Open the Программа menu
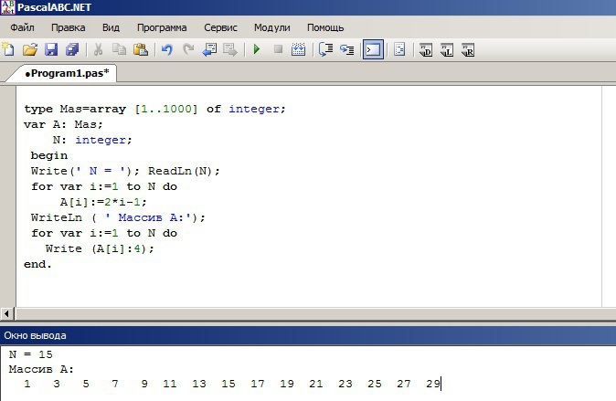The width and height of the screenshot is (616, 401). point(162,27)
